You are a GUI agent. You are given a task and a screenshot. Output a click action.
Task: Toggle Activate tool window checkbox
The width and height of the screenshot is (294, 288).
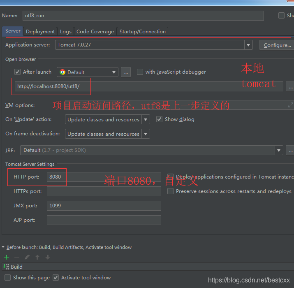tap(56, 277)
